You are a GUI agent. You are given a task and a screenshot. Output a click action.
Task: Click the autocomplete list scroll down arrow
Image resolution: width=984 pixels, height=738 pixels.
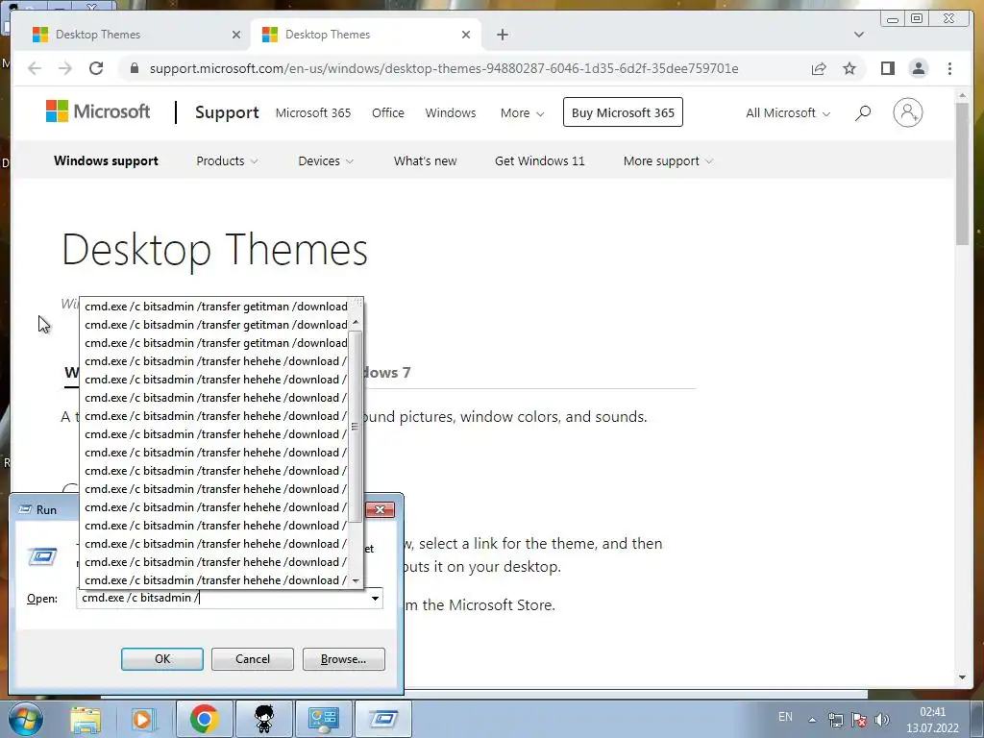pyautogui.click(x=356, y=580)
